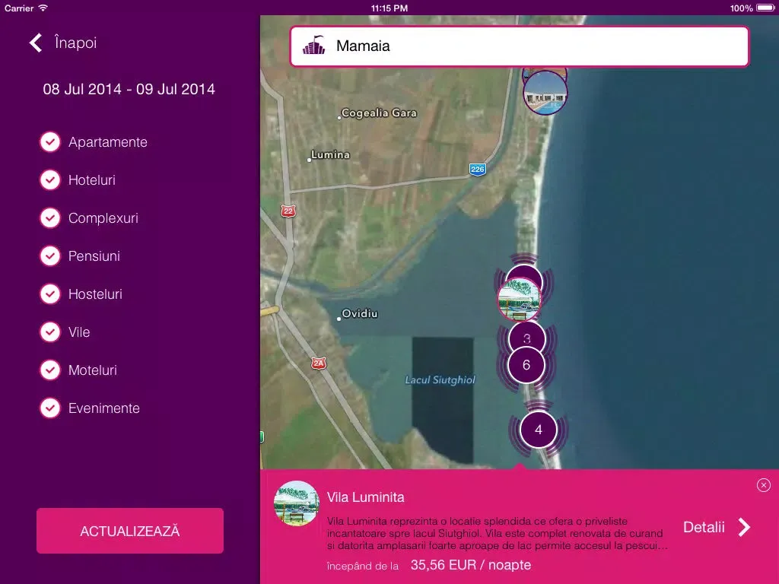Select the Vila Luminita photo map pin
779x584 pixels.
(x=519, y=299)
